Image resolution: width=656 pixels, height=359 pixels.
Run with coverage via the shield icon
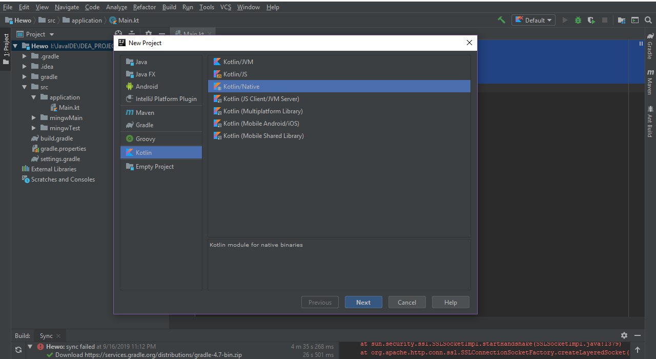coord(591,20)
